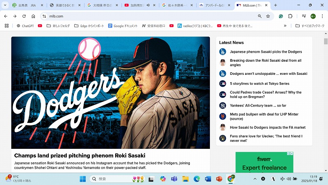Click the page vertical scrollbar thumb
Viewport: 328px width, 185px height.
point(326,41)
